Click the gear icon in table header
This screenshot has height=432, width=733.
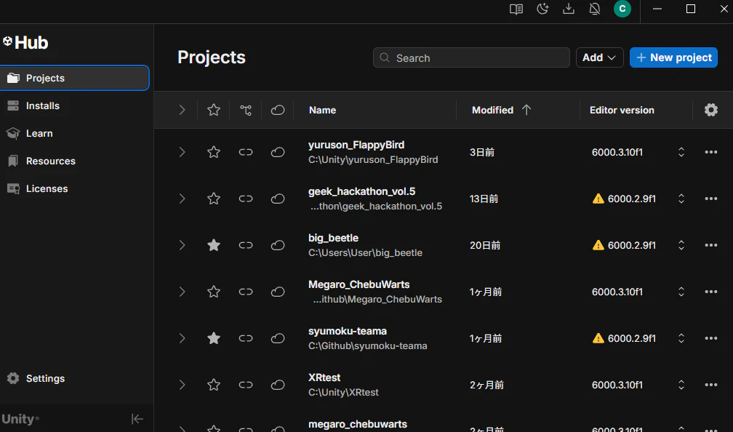pos(711,110)
